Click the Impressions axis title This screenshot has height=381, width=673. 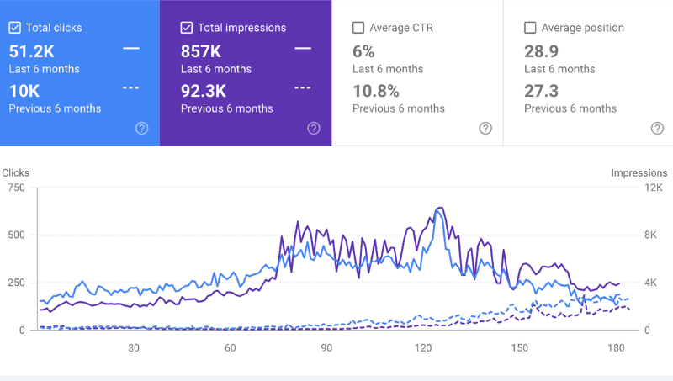tap(639, 173)
